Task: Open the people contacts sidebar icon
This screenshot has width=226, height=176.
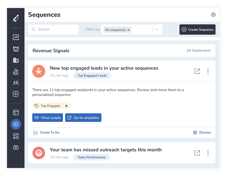Action: pos(16,83)
